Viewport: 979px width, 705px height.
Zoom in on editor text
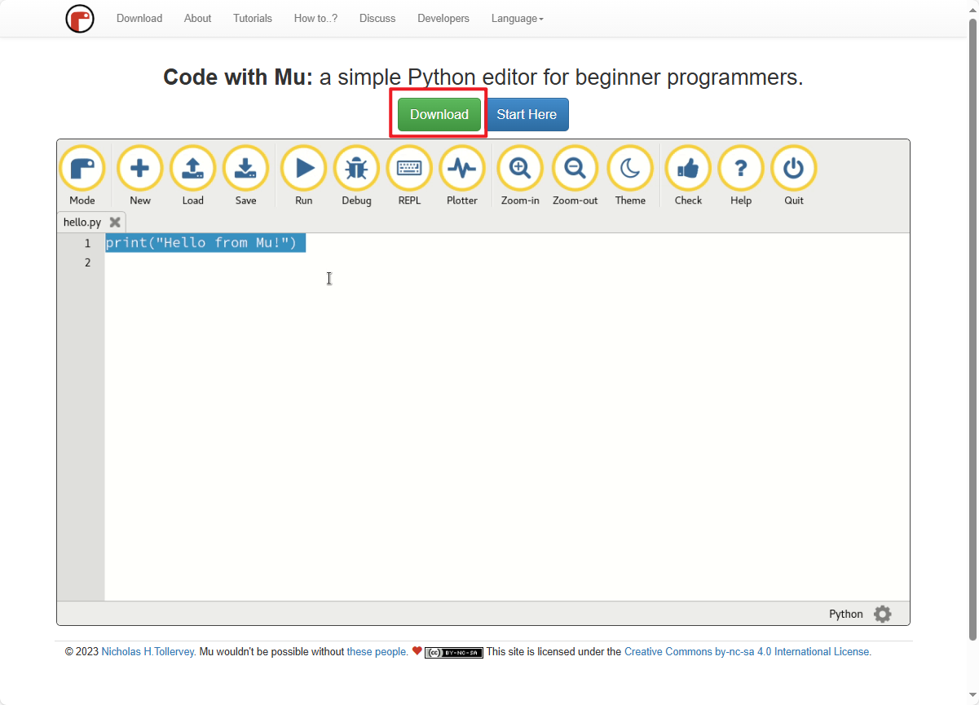point(520,169)
